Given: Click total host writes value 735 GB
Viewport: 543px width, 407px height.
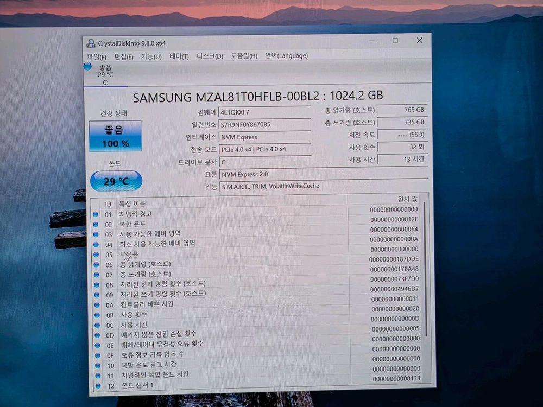Looking at the screenshot, I should click(402, 122).
